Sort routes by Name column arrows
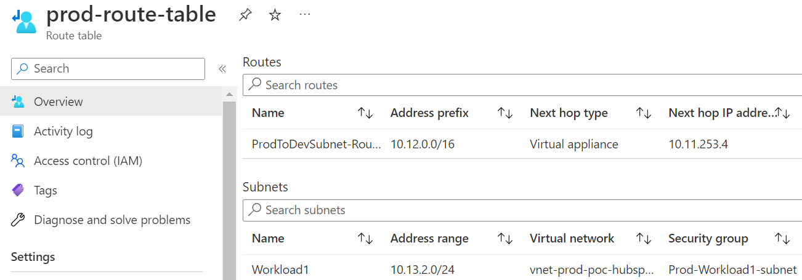Viewport: 802px width, 280px height. pos(365,113)
